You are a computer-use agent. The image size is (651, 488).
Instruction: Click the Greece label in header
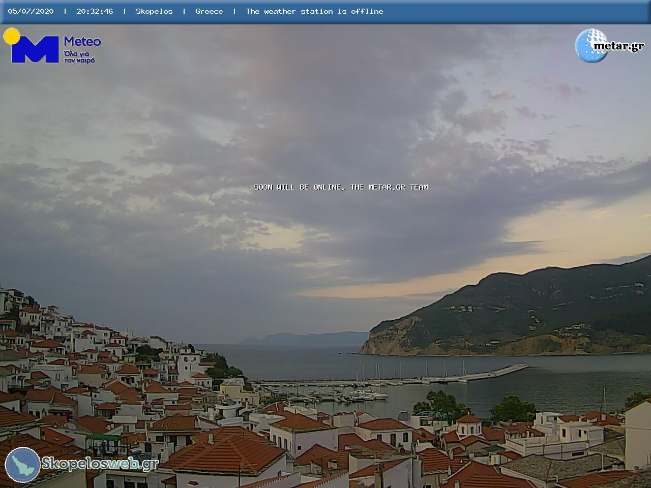click(x=209, y=11)
